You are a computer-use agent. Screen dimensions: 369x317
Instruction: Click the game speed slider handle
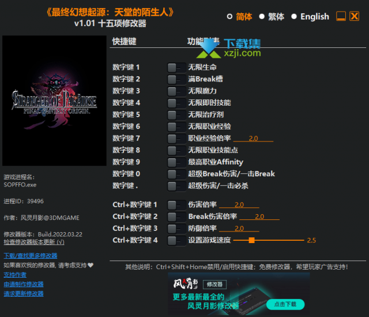251,240
